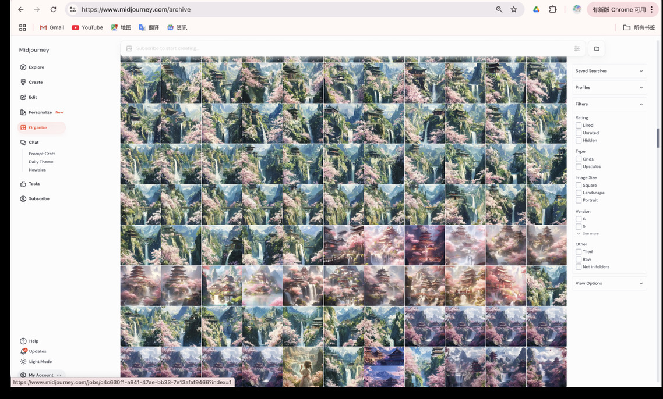
Task: Check the Upscales type filter
Action: coord(579,167)
